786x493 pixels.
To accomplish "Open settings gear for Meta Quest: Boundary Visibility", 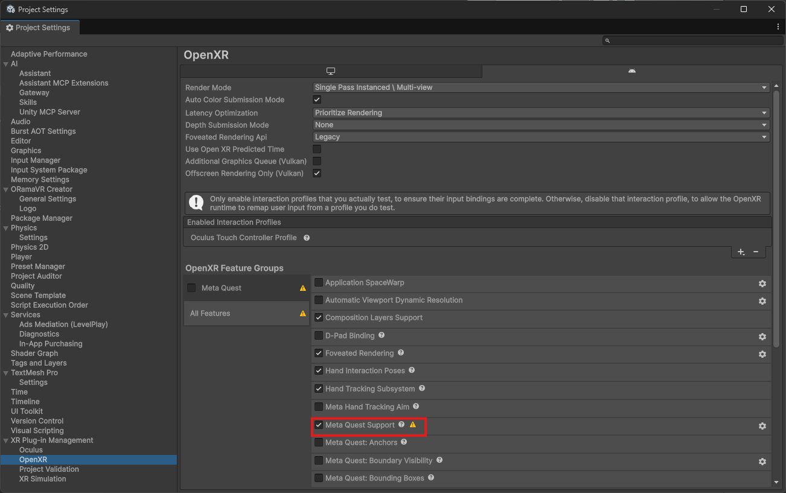I will tap(762, 462).
